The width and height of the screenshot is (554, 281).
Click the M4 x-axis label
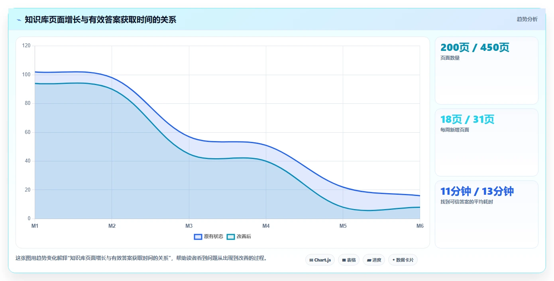(x=266, y=226)
